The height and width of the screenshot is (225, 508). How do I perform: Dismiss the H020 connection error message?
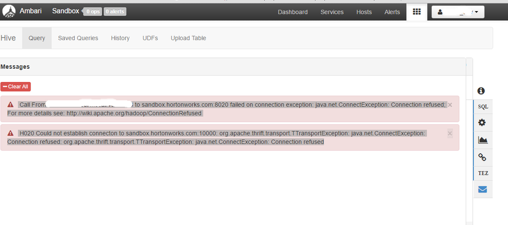[450, 133]
